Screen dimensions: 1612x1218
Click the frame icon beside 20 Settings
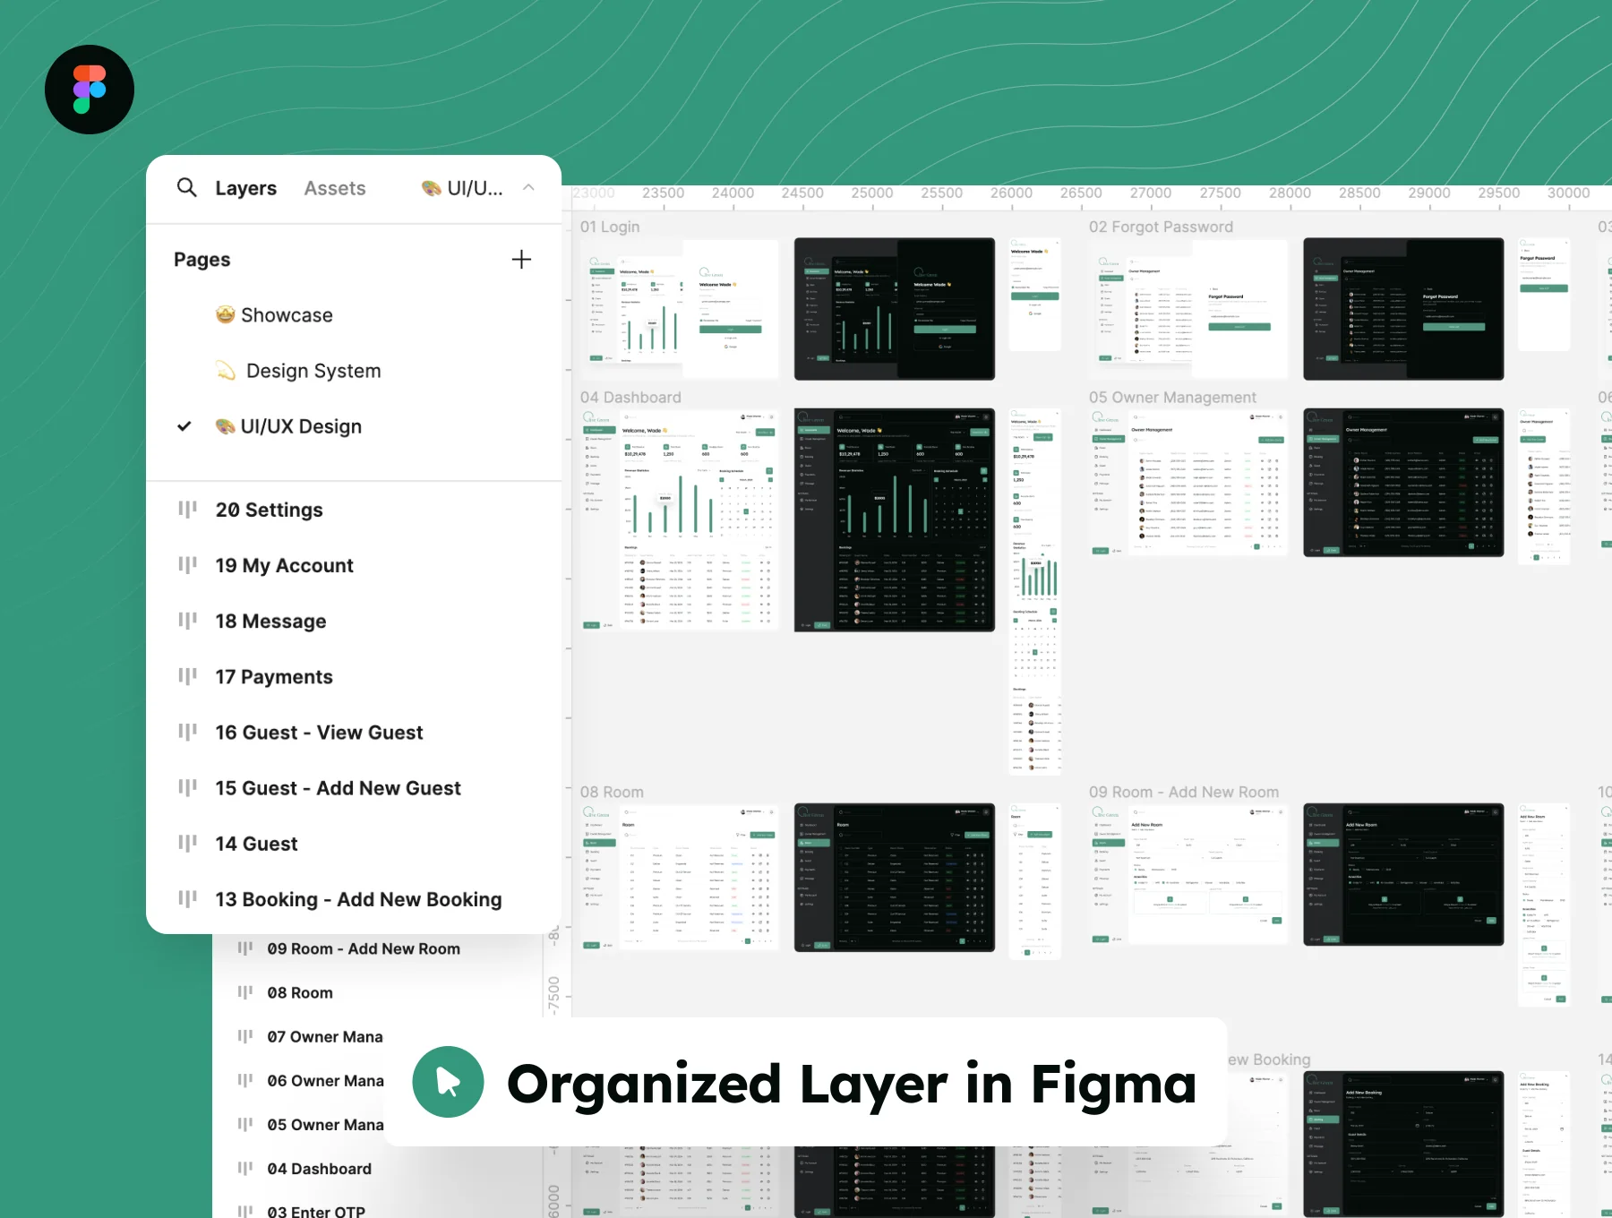187,510
